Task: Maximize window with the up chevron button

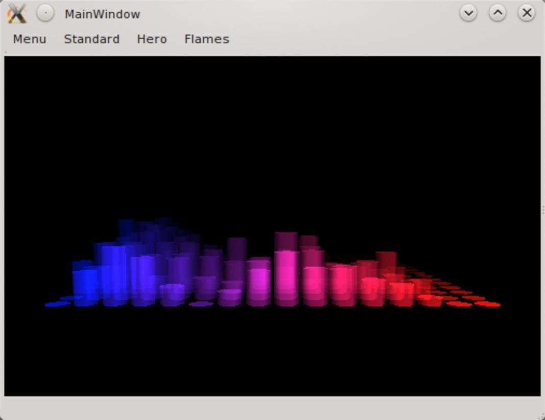Action: [497, 13]
